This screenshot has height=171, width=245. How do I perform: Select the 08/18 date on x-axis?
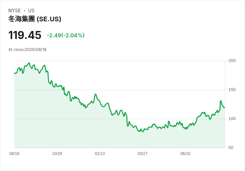(14, 153)
